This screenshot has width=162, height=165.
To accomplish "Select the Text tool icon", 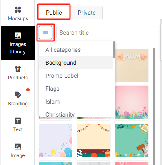I will [18, 121].
